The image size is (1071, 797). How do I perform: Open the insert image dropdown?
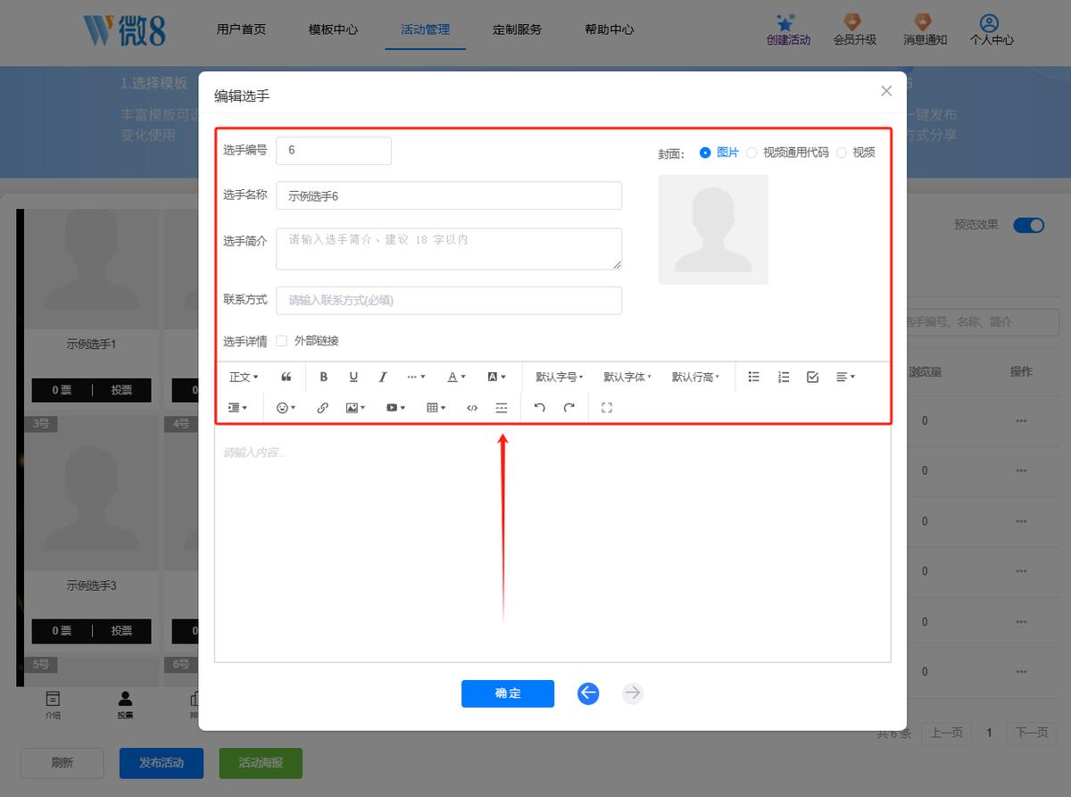pyautogui.click(x=356, y=408)
